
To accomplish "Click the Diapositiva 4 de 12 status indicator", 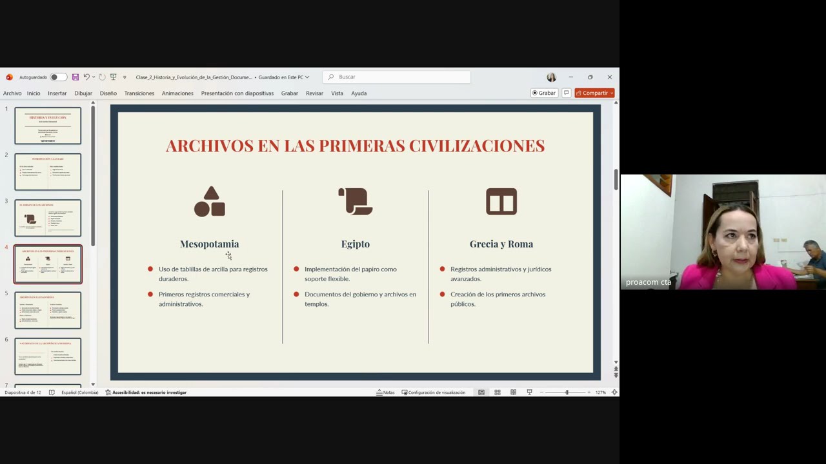I will pyautogui.click(x=23, y=392).
